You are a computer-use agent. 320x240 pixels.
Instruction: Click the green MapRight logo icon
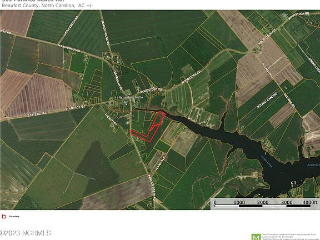256,237
